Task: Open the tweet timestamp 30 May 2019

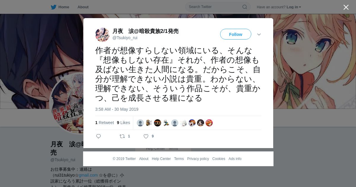Action: coord(117,109)
